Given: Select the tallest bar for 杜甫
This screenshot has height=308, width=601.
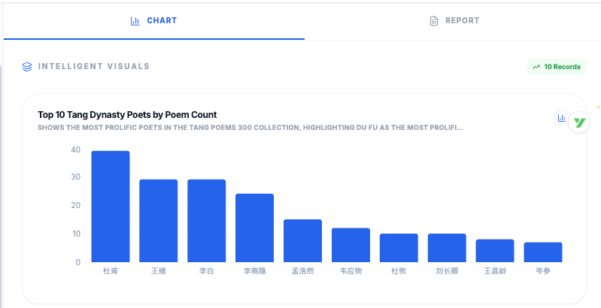Looking at the screenshot, I should coord(111,207).
